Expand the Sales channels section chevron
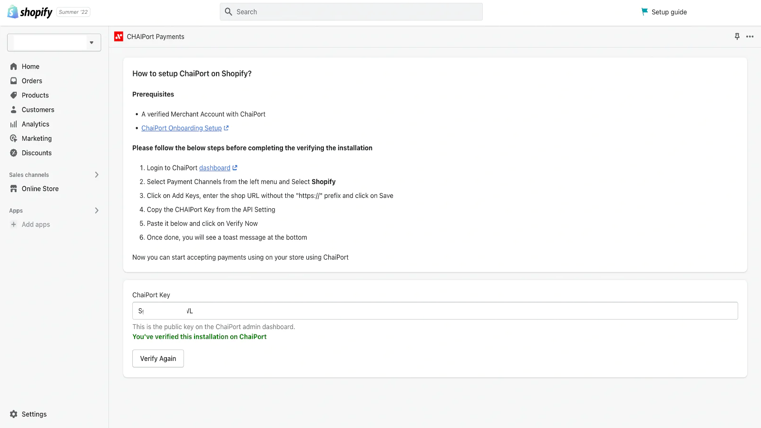The image size is (761, 428). coord(97,175)
